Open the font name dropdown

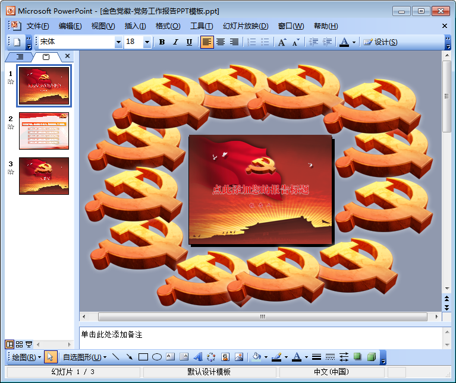pos(118,42)
